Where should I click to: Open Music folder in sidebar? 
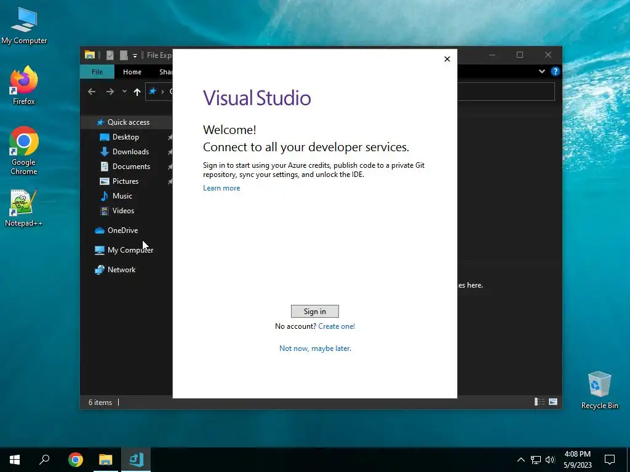[122, 196]
